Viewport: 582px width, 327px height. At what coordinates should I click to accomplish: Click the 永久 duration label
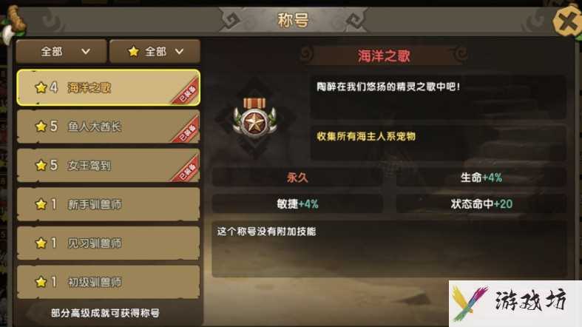297,178
